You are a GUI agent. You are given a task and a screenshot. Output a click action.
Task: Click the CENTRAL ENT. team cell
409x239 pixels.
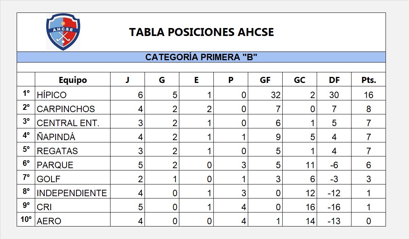[68, 123]
